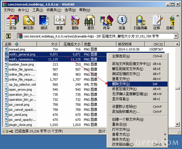182x149 pixels.
Task: Sort by Modified (修改时间) column header
Action: point(130,44)
